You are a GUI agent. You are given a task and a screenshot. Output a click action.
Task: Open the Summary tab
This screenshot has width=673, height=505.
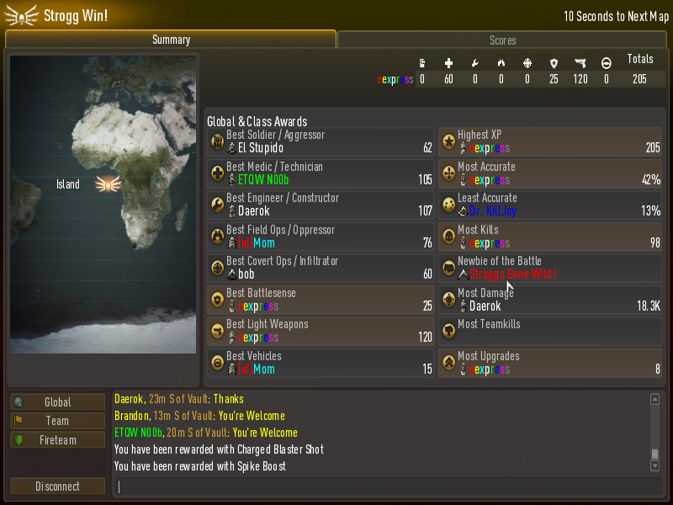point(171,40)
